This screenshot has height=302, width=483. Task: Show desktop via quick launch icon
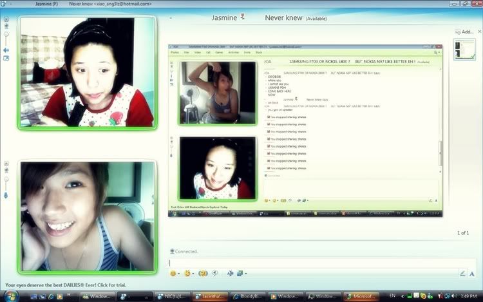34,296
